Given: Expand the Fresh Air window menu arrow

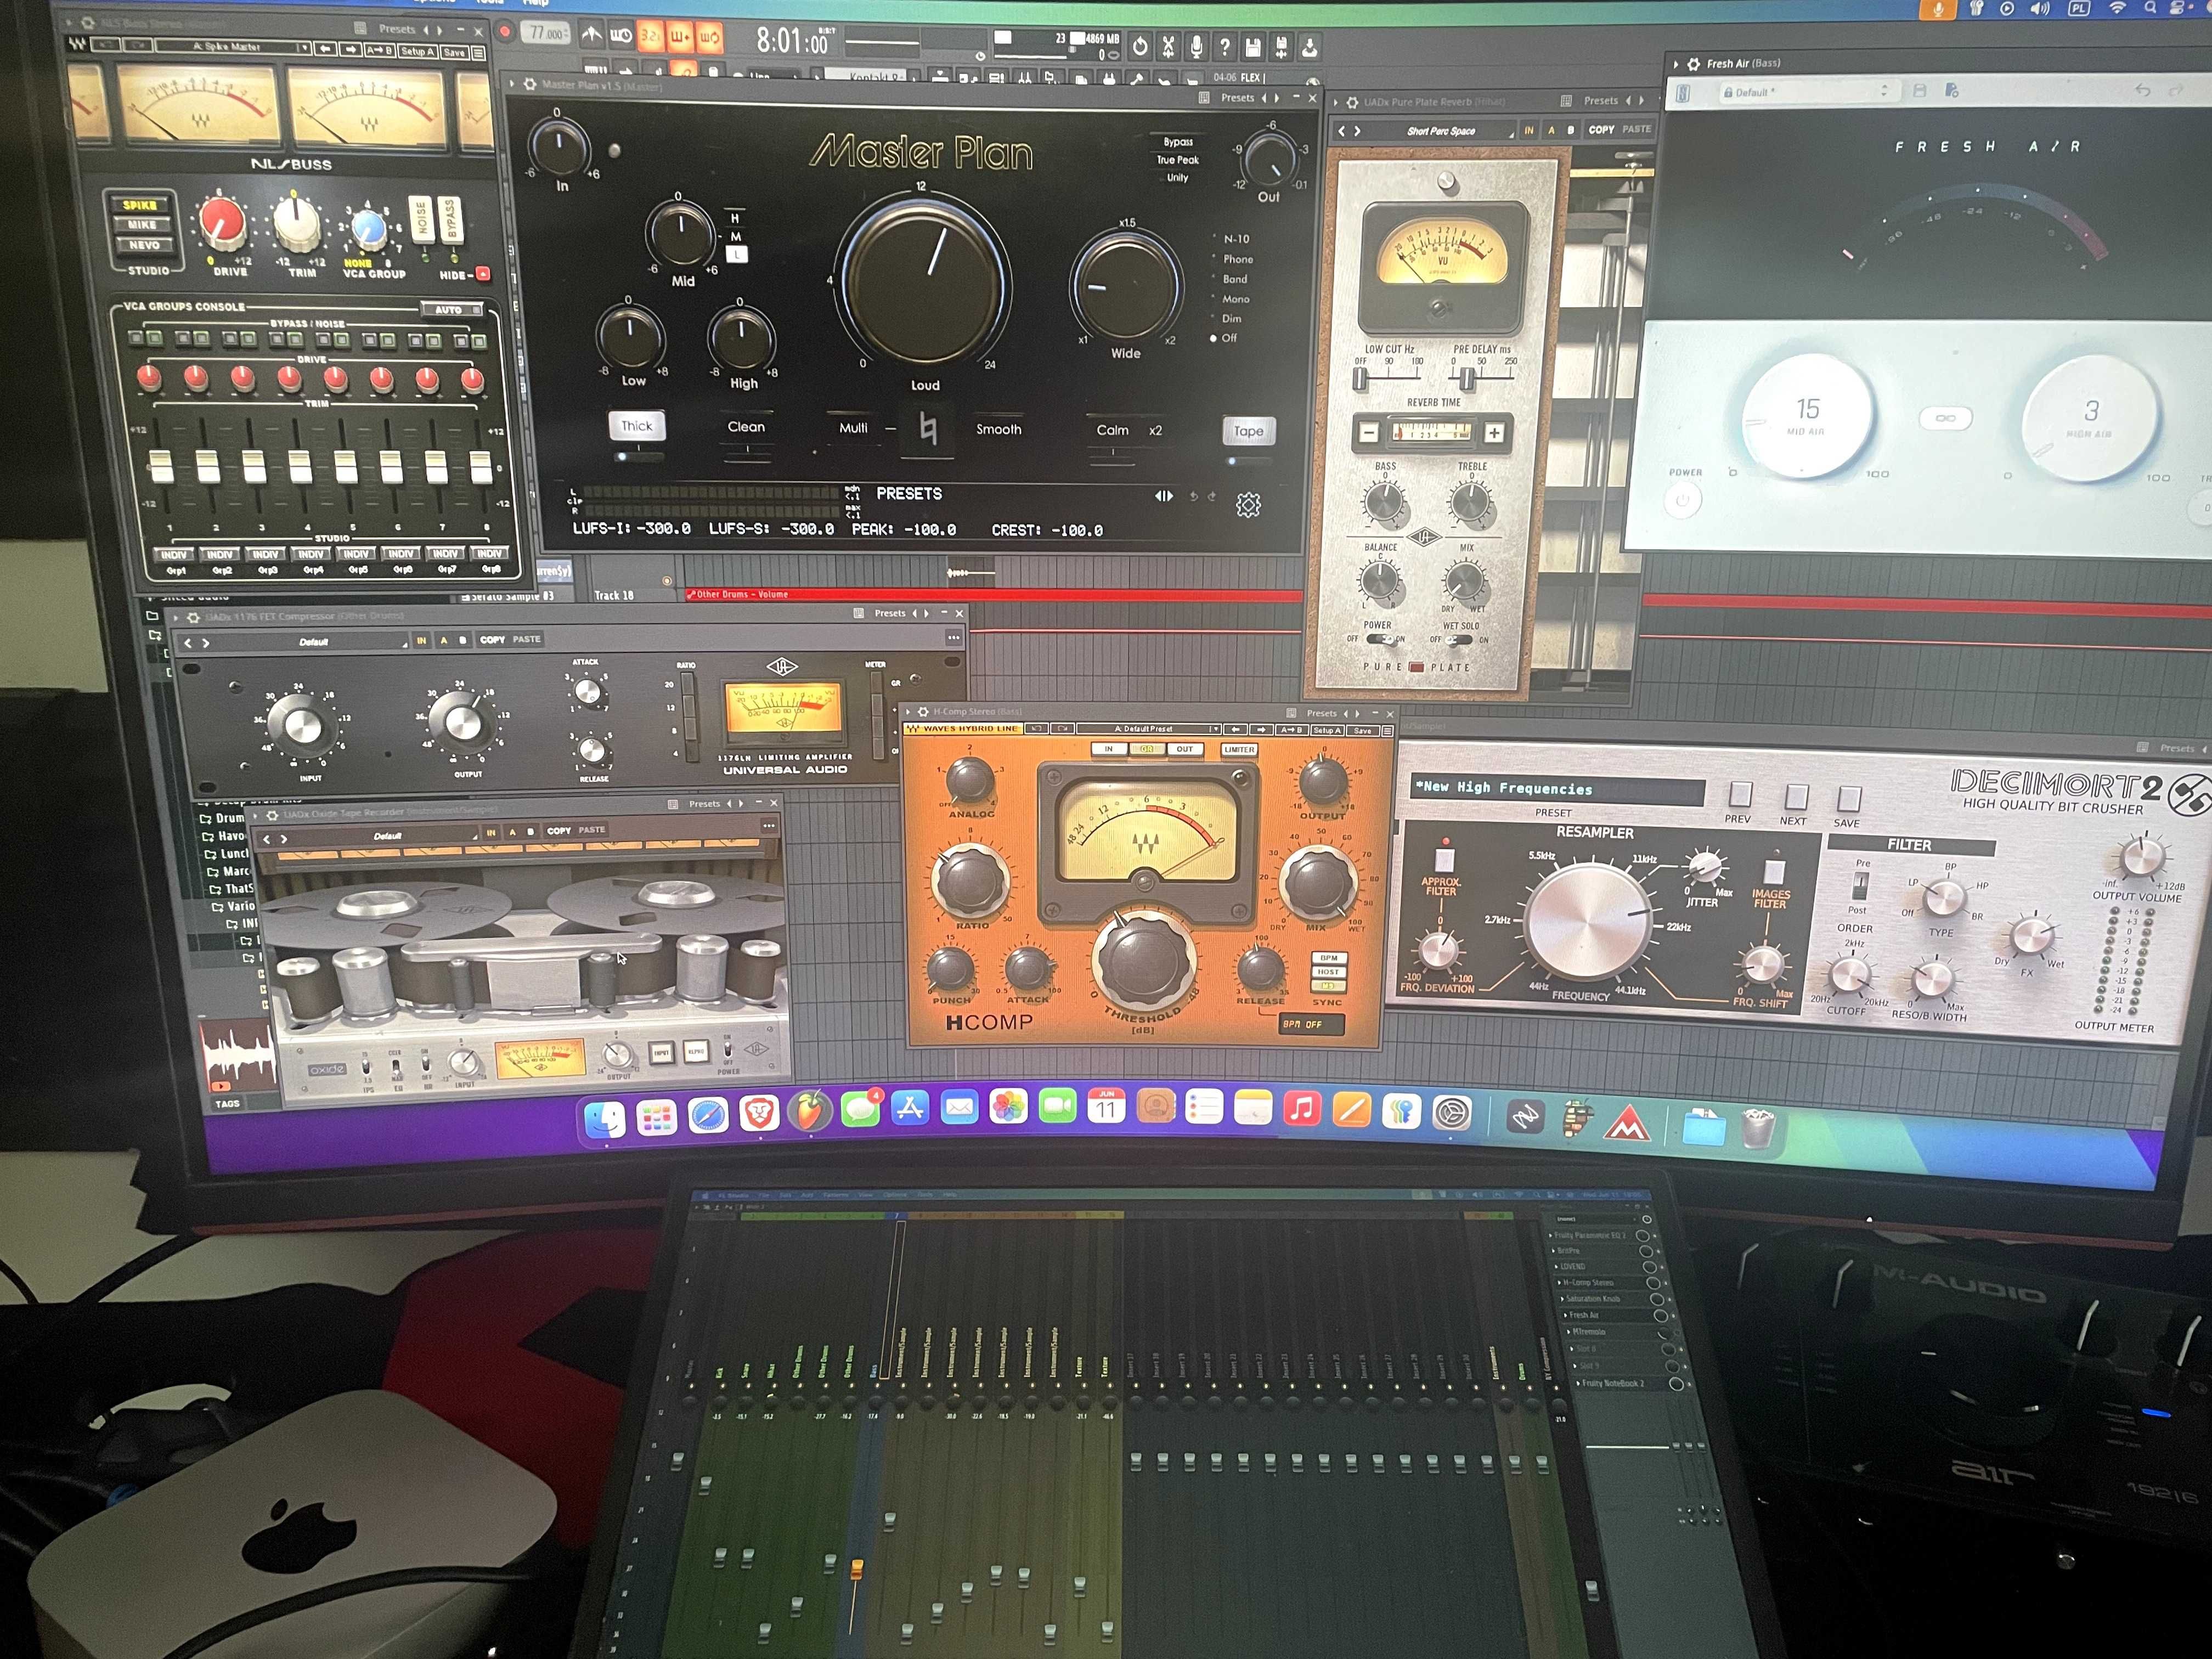Looking at the screenshot, I should point(1677,64).
